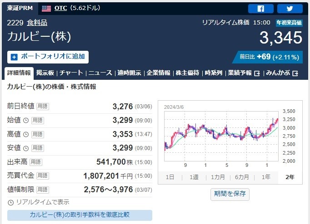Open 業績予報 tab
The image size is (310, 224).
[x=244, y=73]
